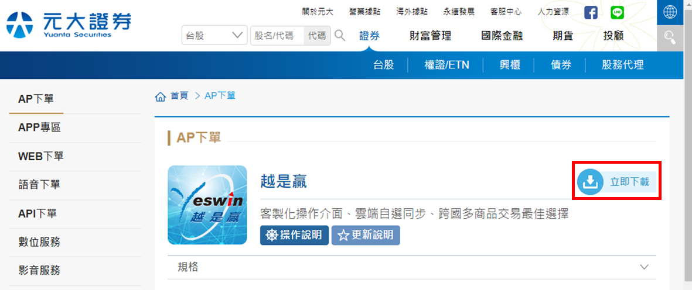
Task: Open the 財富管理 main menu
Action: coord(430,36)
